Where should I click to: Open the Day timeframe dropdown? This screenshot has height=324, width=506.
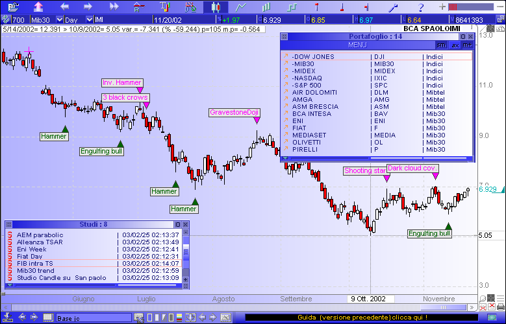(x=90, y=19)
